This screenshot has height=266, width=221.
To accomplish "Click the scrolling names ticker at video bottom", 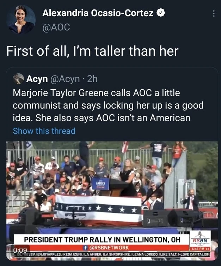I will pyautogui.click(x=116, y=254).
